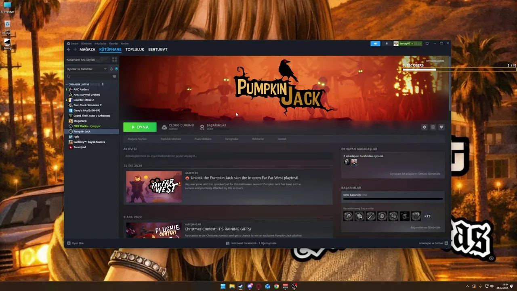Screen dimensions: 517x291
Task: Open the Cloud Durumu status icon
Action: pyautogui.click(x=164, y=127)
